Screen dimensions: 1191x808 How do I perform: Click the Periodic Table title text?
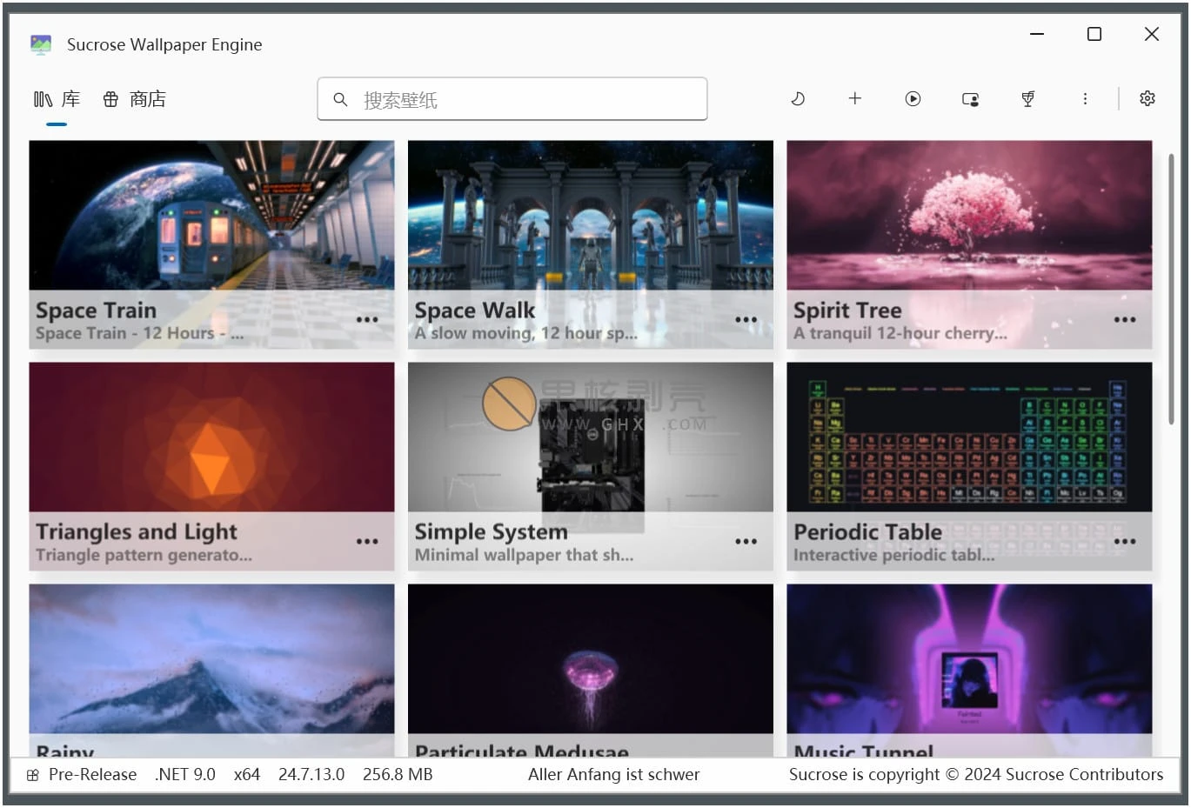[x=867, y=531]
